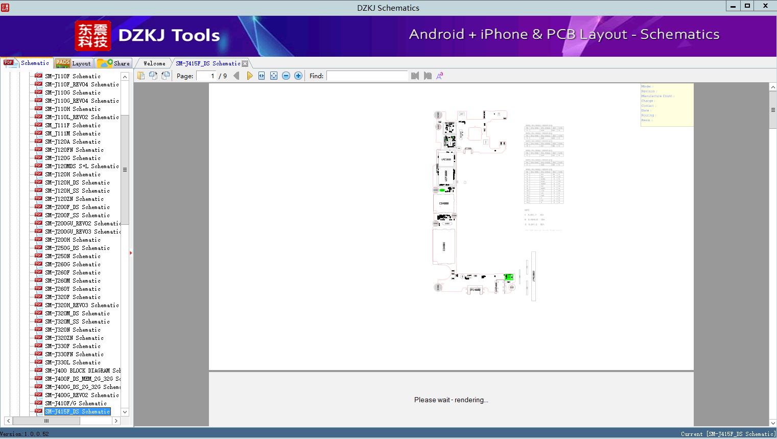Click the match case search icon
The image size is (777, 439).
[x=439, y=76]
